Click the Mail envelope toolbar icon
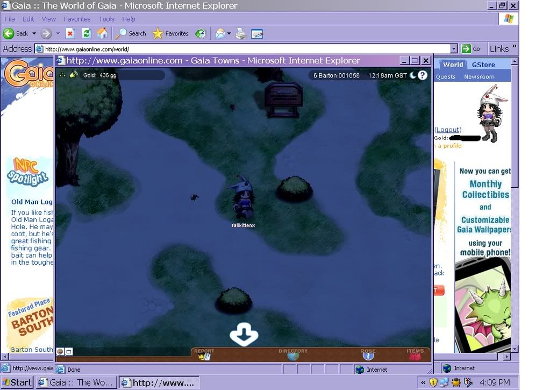The height and width of the screenshot is (390, 550). pyautogui.click(x=220, y=34)
